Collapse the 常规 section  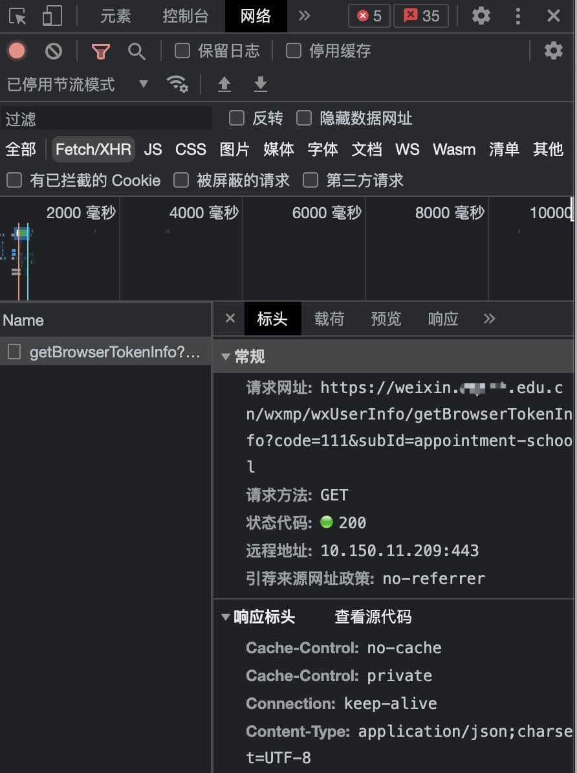click(226, 357)
